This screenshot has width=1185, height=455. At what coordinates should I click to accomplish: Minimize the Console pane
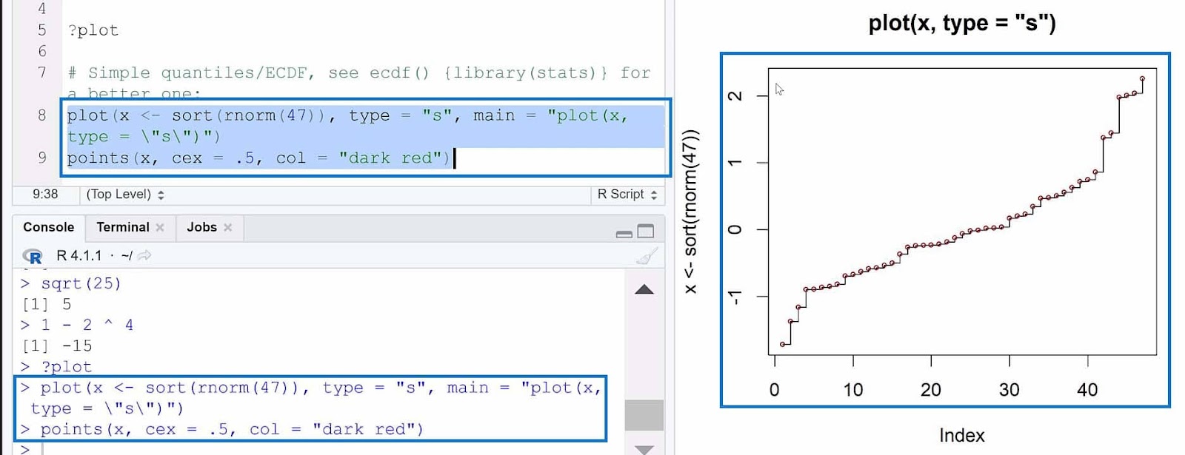(x=624, y=234)
